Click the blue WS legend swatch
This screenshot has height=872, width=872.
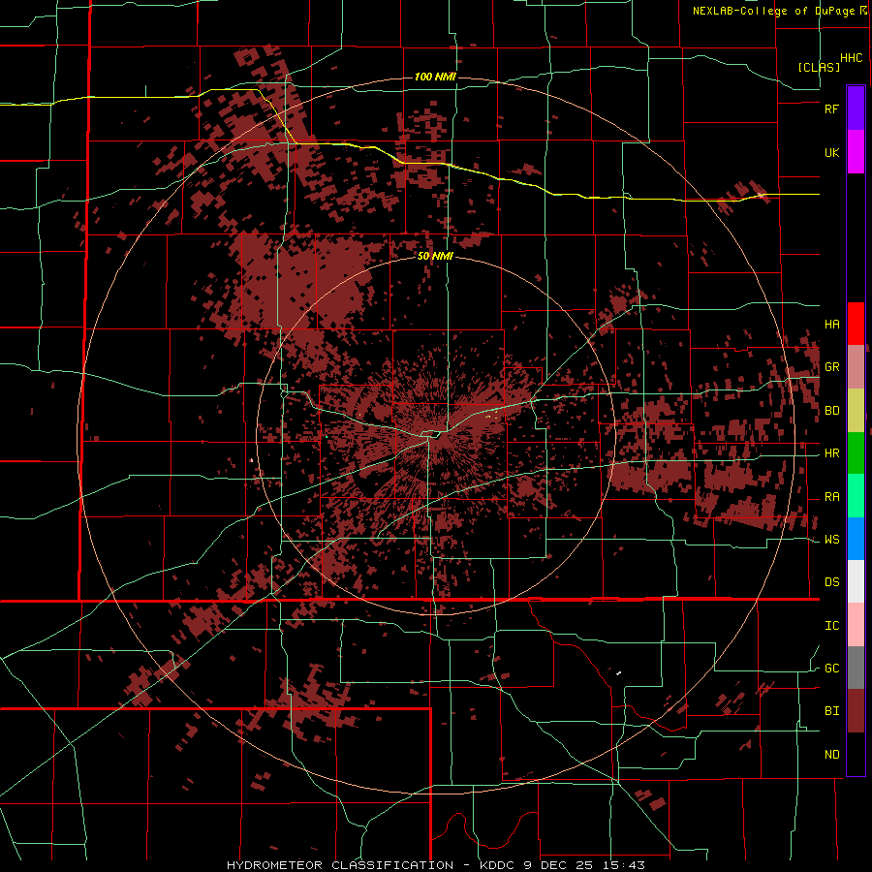(x=856, y=539)
